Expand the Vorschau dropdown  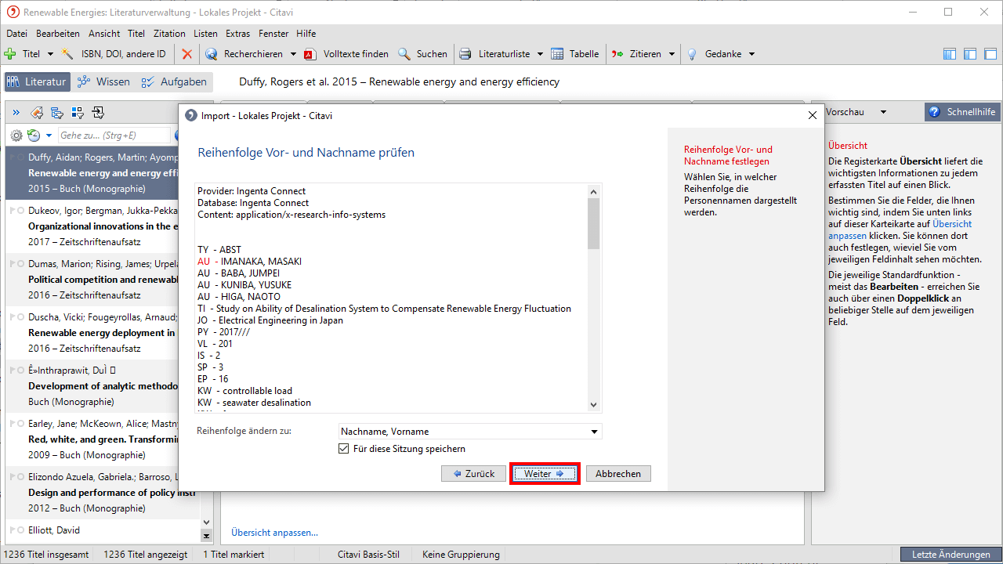pos(884,112)
